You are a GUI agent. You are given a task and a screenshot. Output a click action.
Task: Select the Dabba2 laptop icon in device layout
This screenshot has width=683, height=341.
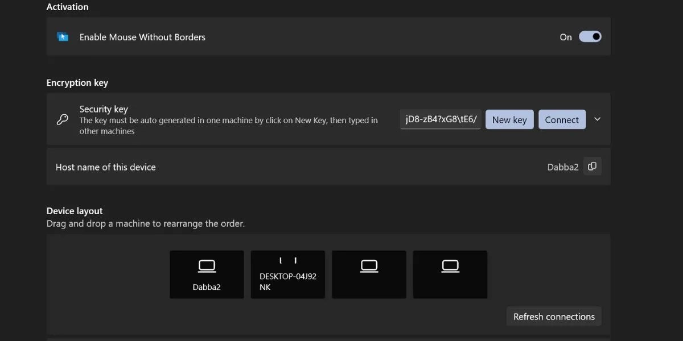click(207, 265)
